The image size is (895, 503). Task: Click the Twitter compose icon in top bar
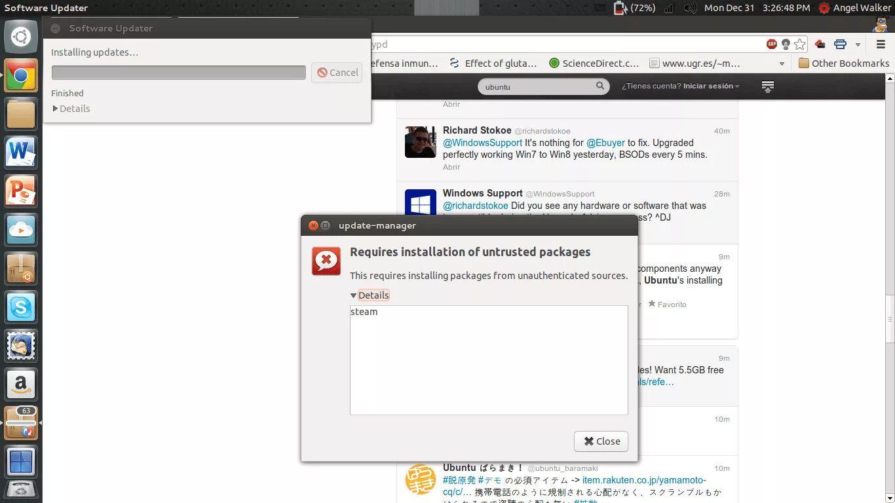click(768, 86)
